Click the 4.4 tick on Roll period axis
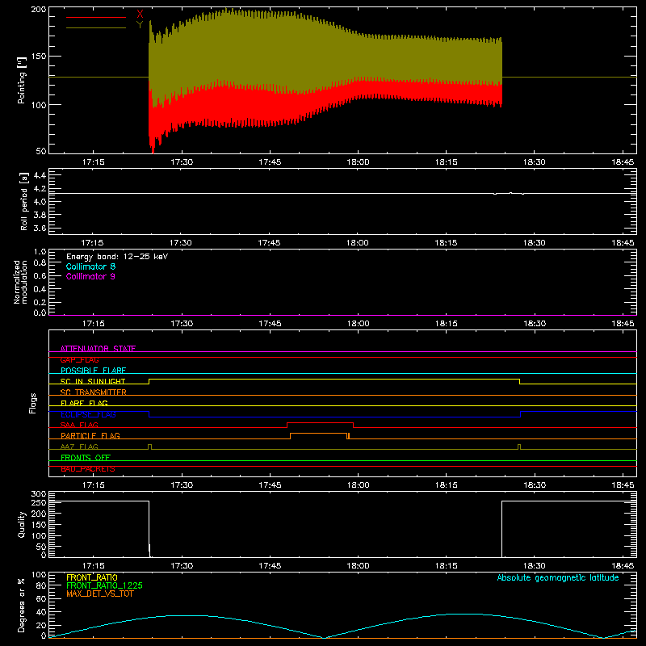Screen dimensions: 646x646 [40, 175]
